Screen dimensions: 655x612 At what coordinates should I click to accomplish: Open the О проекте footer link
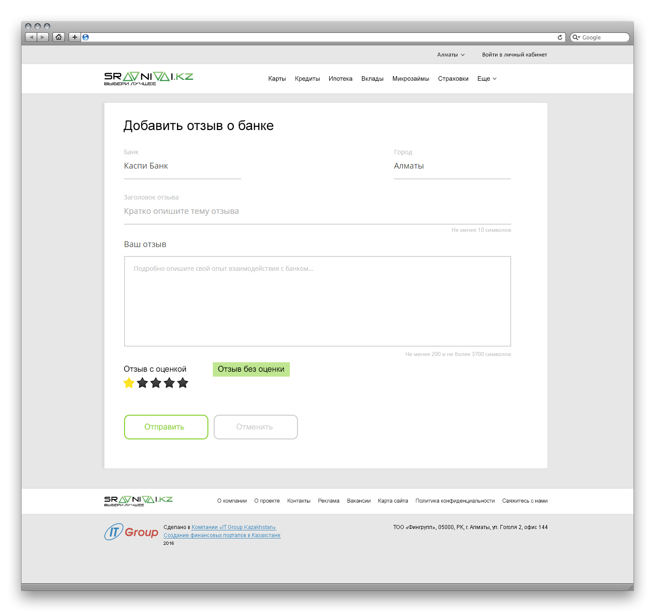267,501
